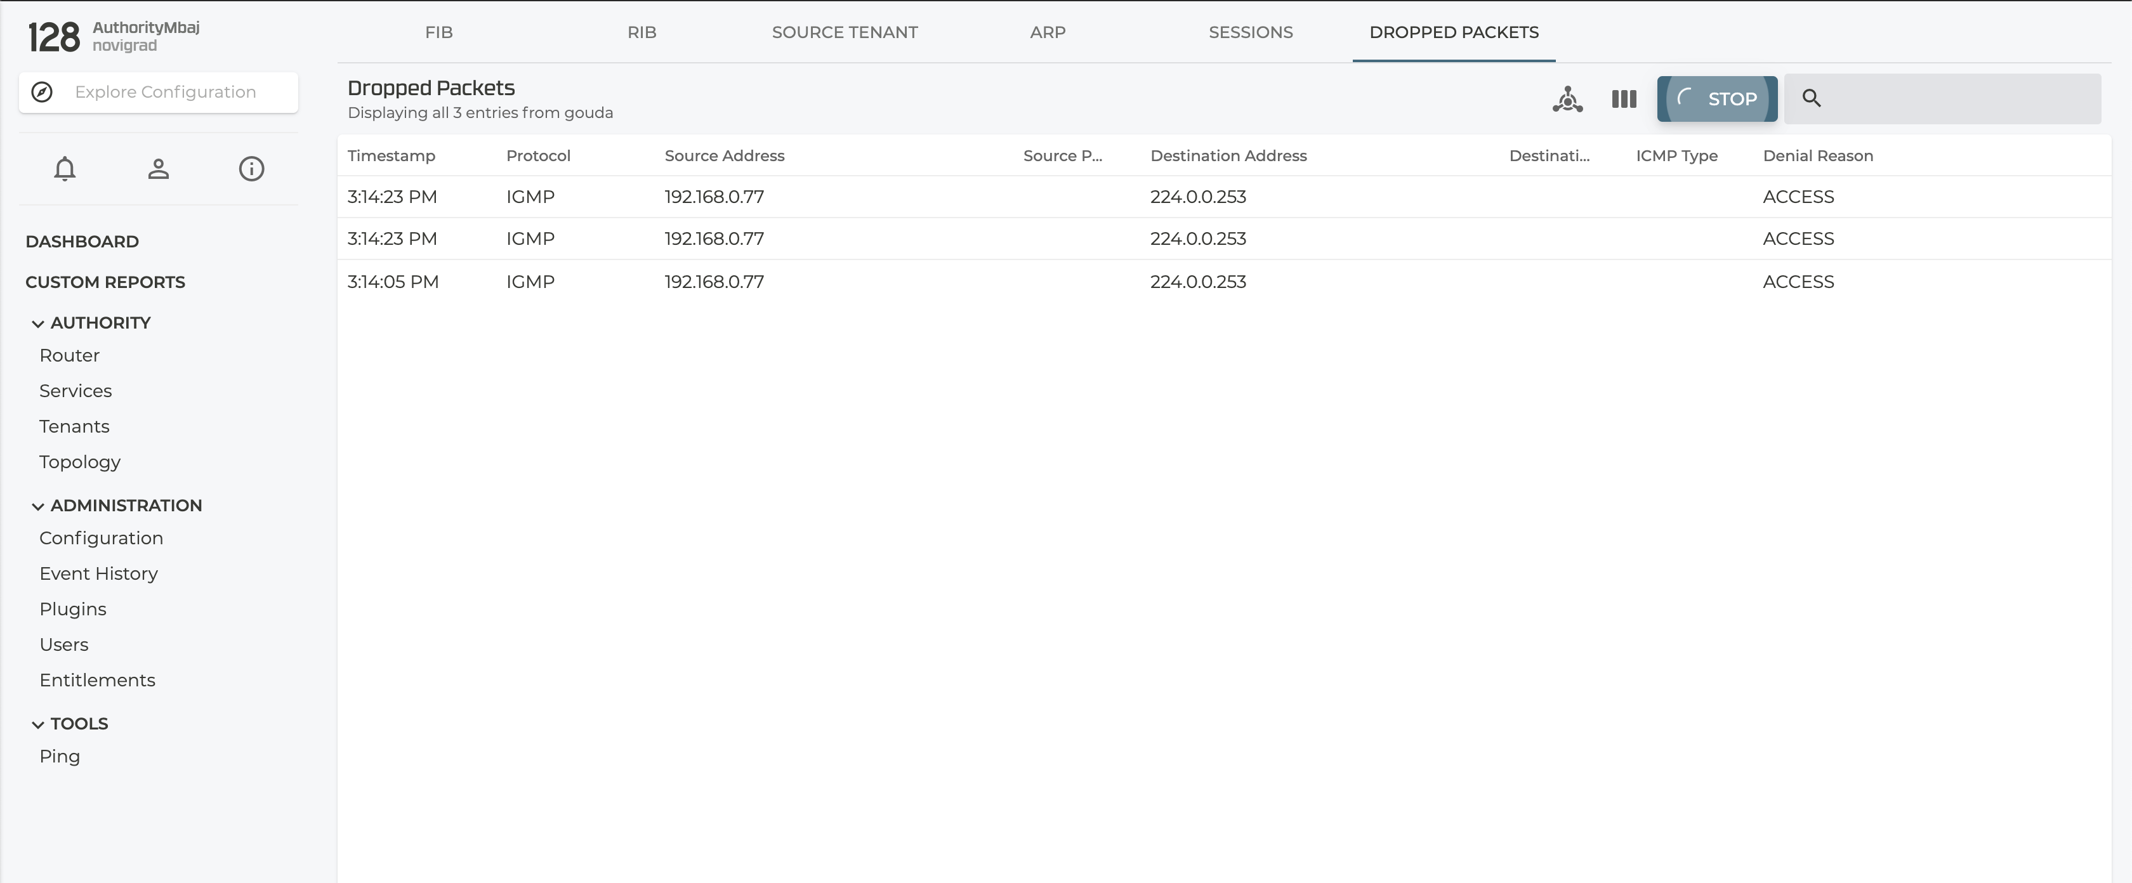Viewport: 2132px width, 883px height.
Task: Click the info circle icon
Action: click(x=252, y=169)
